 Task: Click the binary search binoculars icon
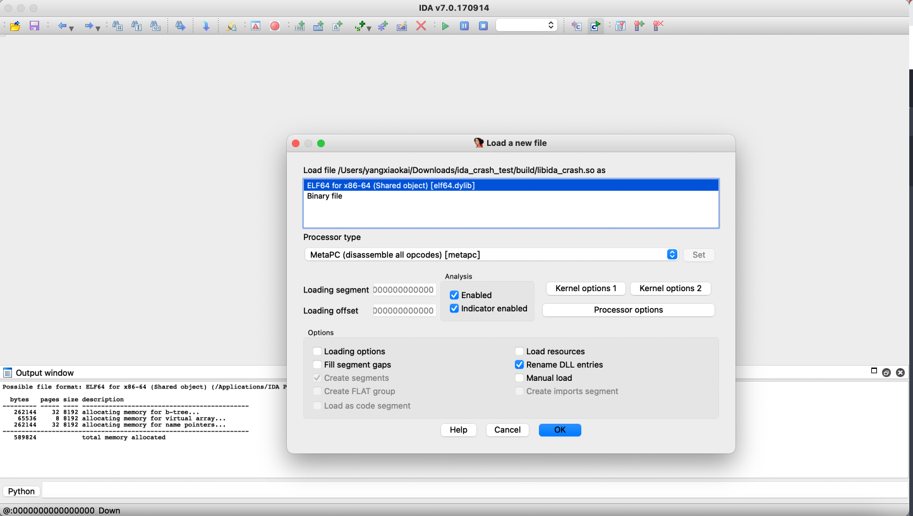click(x=155, y=26)
